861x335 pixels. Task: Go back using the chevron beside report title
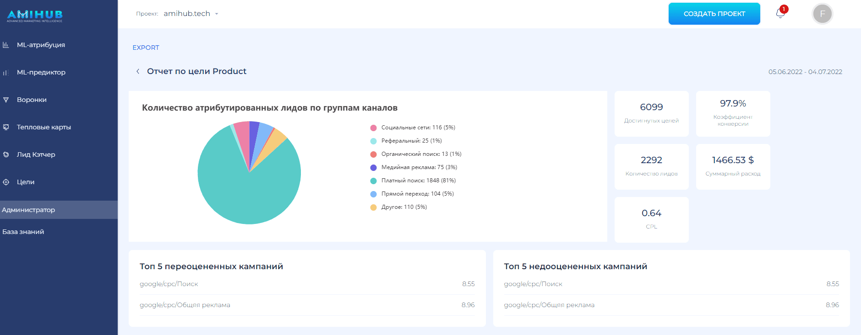click(138, 71)
